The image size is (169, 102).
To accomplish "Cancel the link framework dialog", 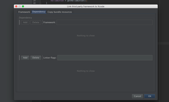I will click(x=138, y=96).
